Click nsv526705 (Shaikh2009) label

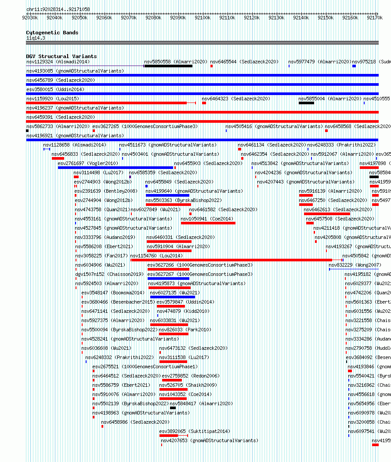click(x=188, y=385)
